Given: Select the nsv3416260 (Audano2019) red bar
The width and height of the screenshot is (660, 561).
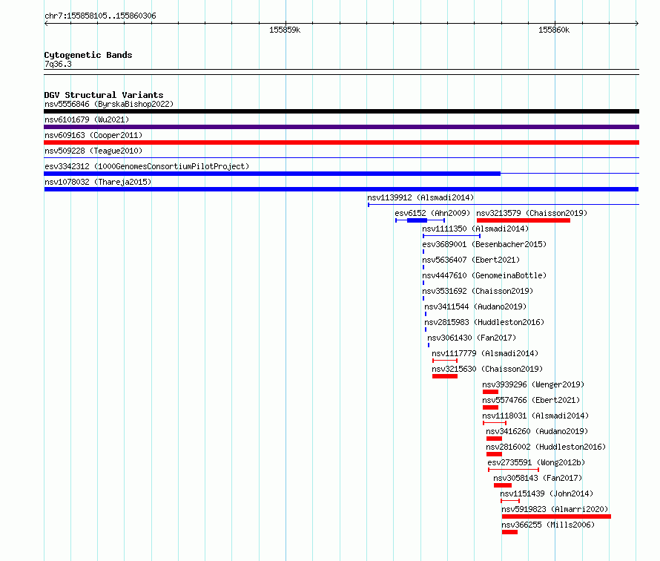Looking at the screenshot, I should click(x=494, y=439).
